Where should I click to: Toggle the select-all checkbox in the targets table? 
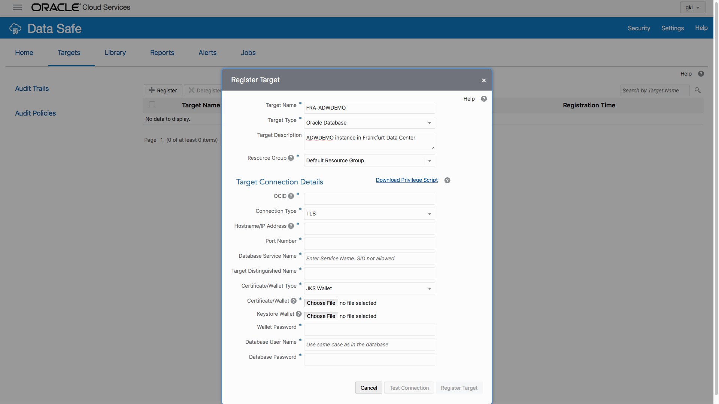[152, 104]
